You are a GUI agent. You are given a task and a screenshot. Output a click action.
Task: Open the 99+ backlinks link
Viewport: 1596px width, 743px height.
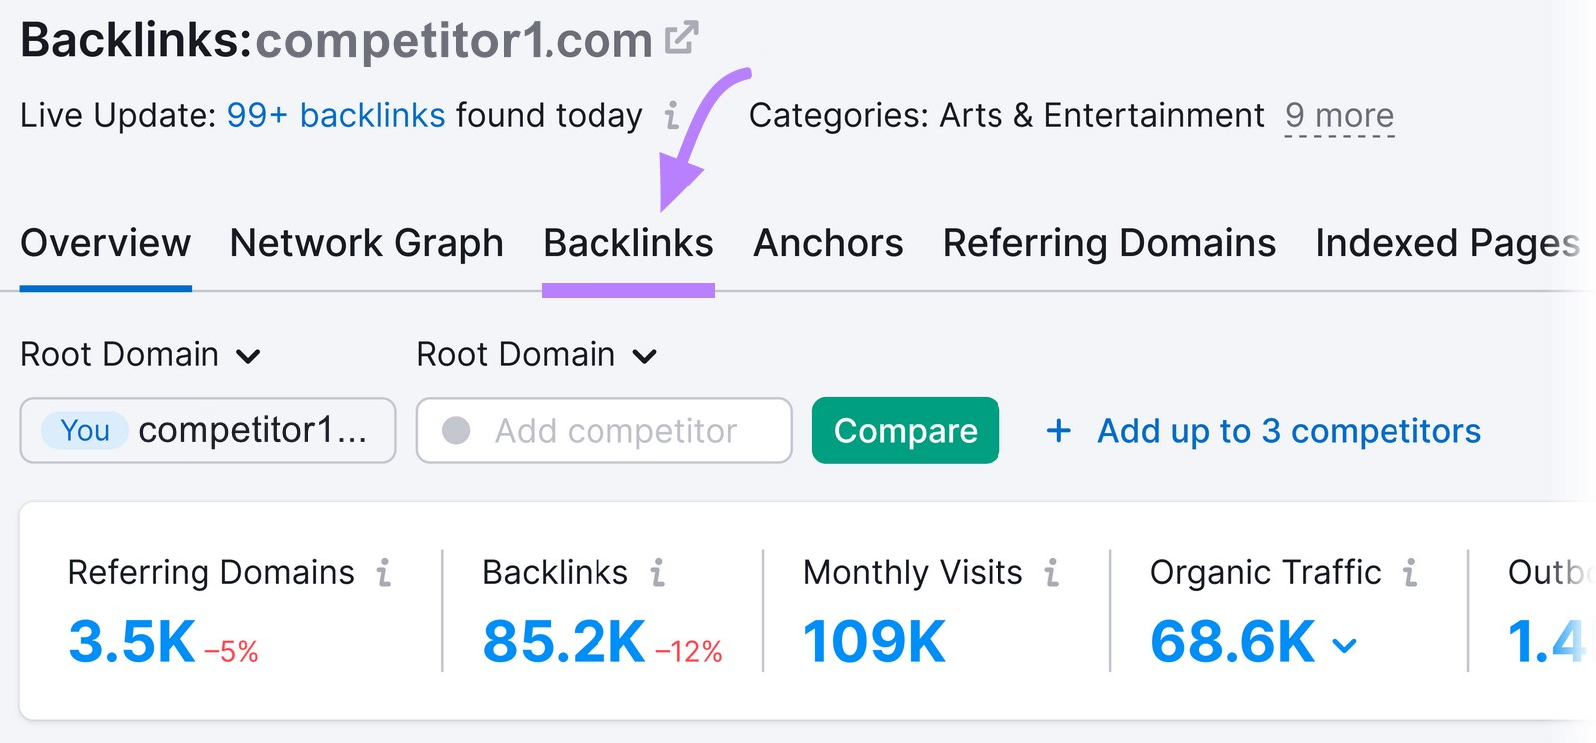coord(336,116)
